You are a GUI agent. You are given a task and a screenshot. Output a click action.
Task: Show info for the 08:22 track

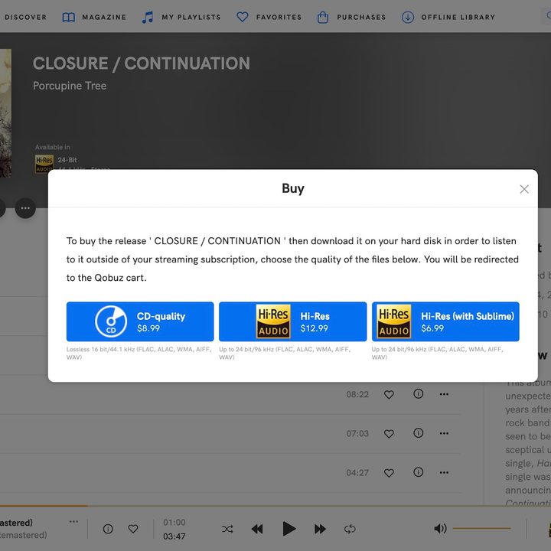(x=418, y=394)
